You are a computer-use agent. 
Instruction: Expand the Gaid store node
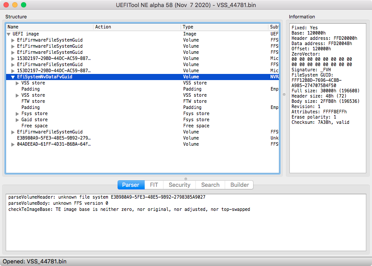tap(17, 120)
